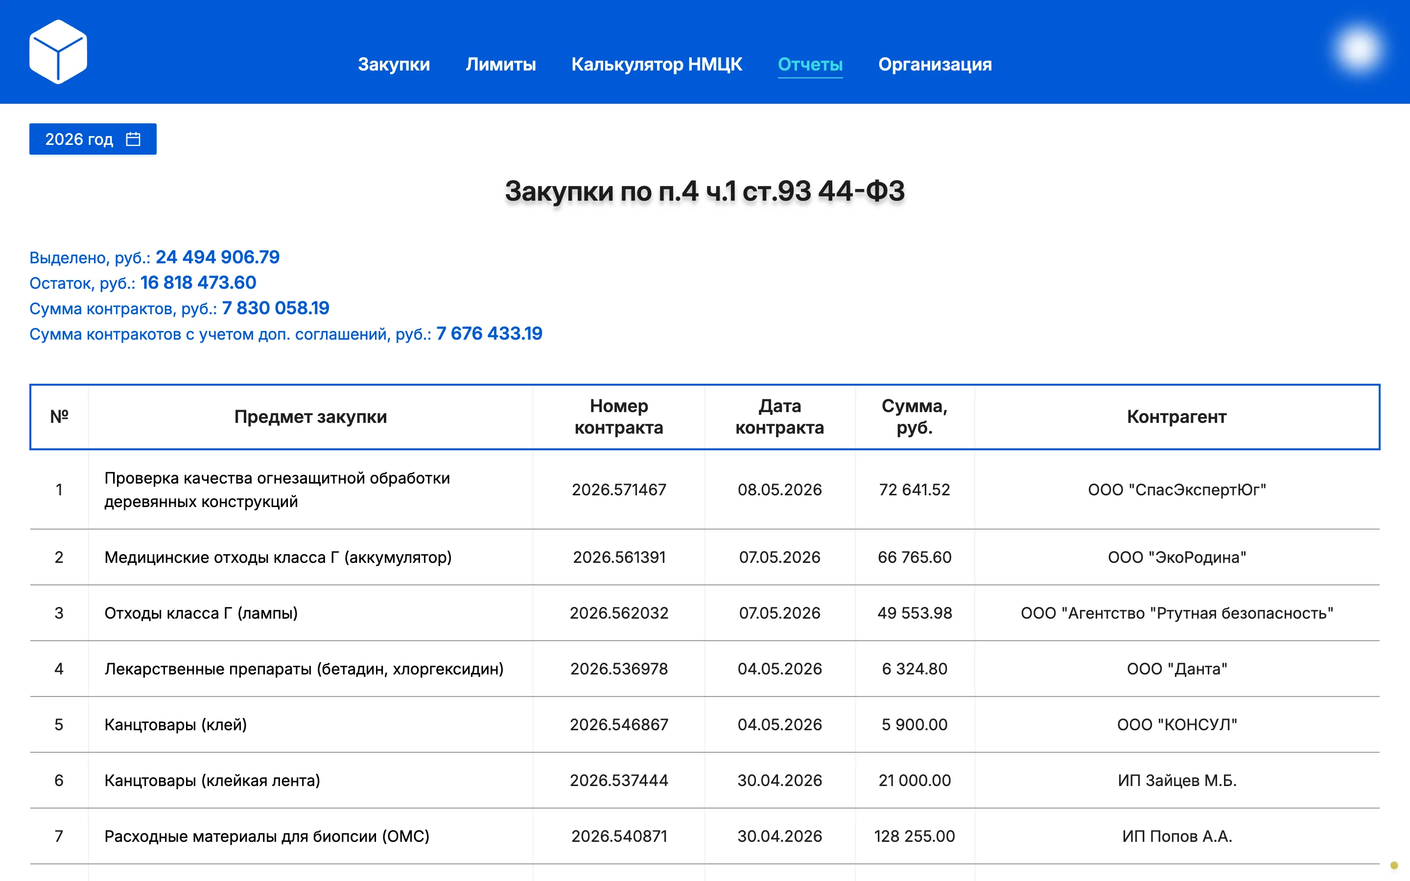Click contract number 2026.561391
Viewport: 1410px width, 881px height.
619,557
